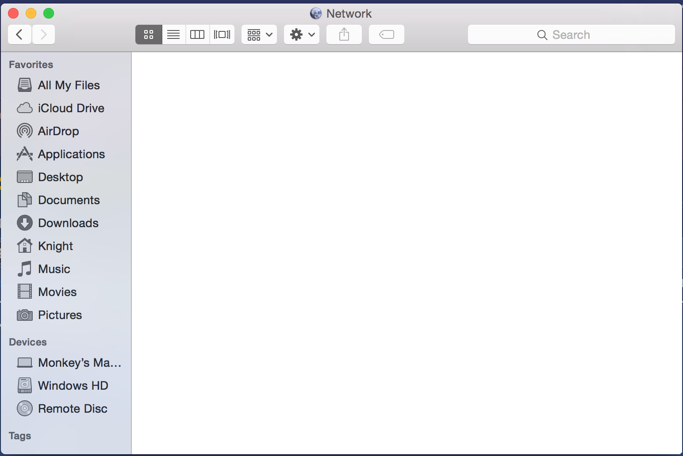Viewport: 683px width, 456px height.
Task: Click the All My Files icon
Action: (25, 85)
